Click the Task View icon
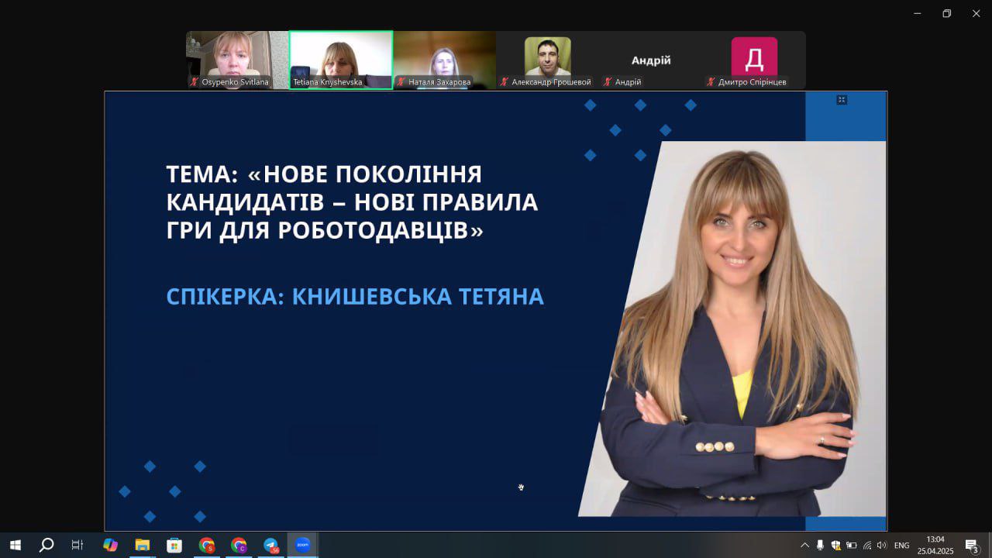Viewport: 992px width, 558px height. [77, 545]
